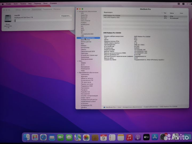The width and height of the screenshot is (192, 144).
Task: Open the Finder menu
Action: [x=9, y=4]
